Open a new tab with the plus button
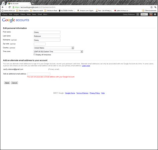 tap(33, 4)
